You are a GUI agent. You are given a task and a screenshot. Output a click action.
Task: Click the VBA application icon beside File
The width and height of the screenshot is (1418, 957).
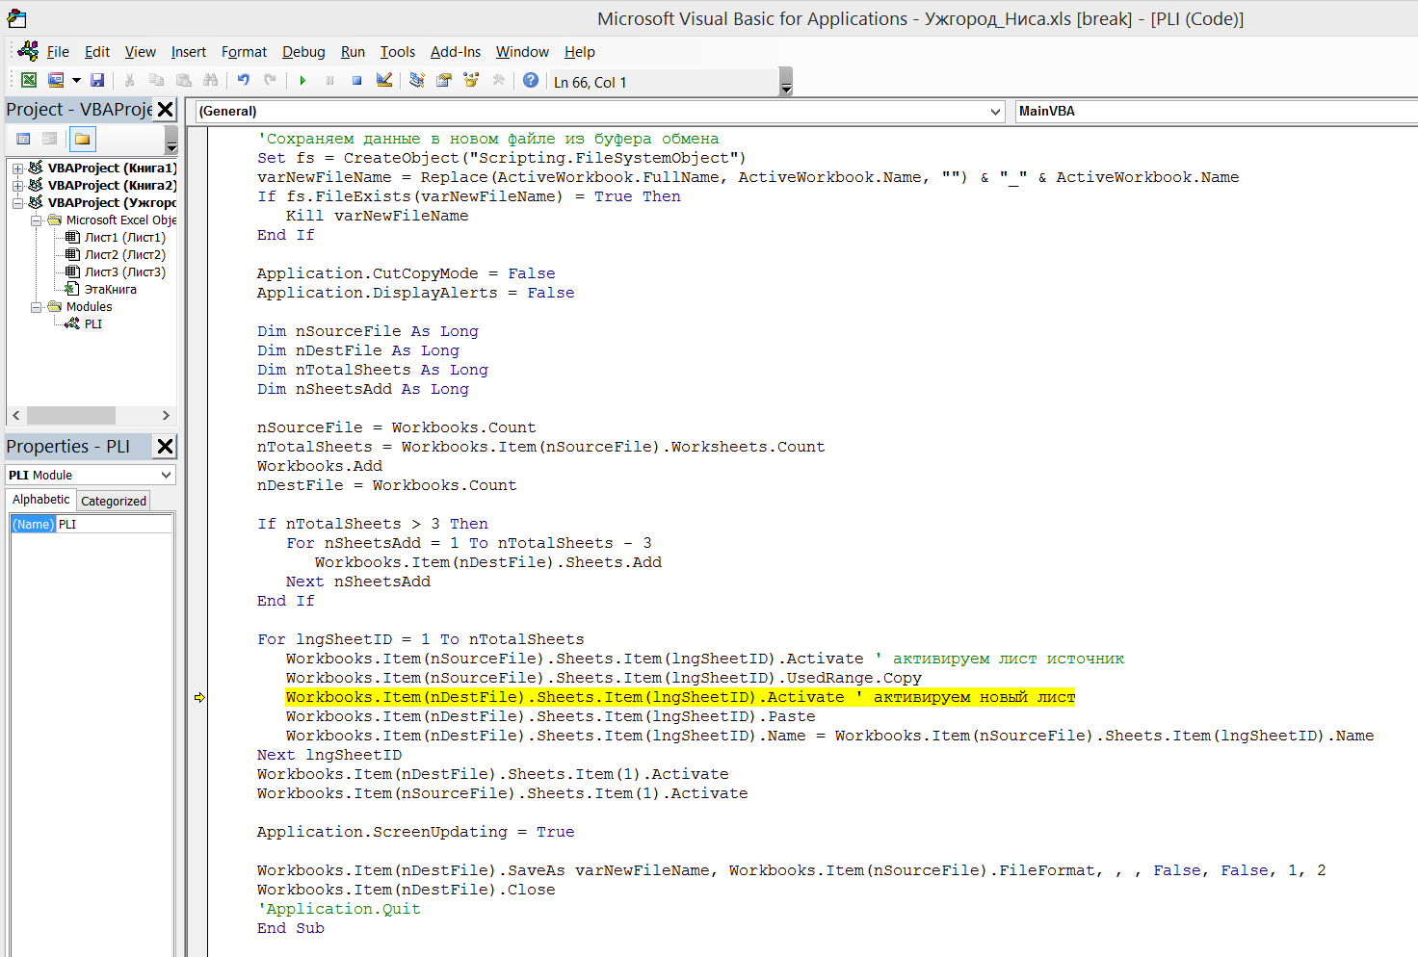coord(28,51)
